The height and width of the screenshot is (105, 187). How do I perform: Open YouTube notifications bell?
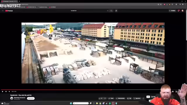click(x=179, y=11)
